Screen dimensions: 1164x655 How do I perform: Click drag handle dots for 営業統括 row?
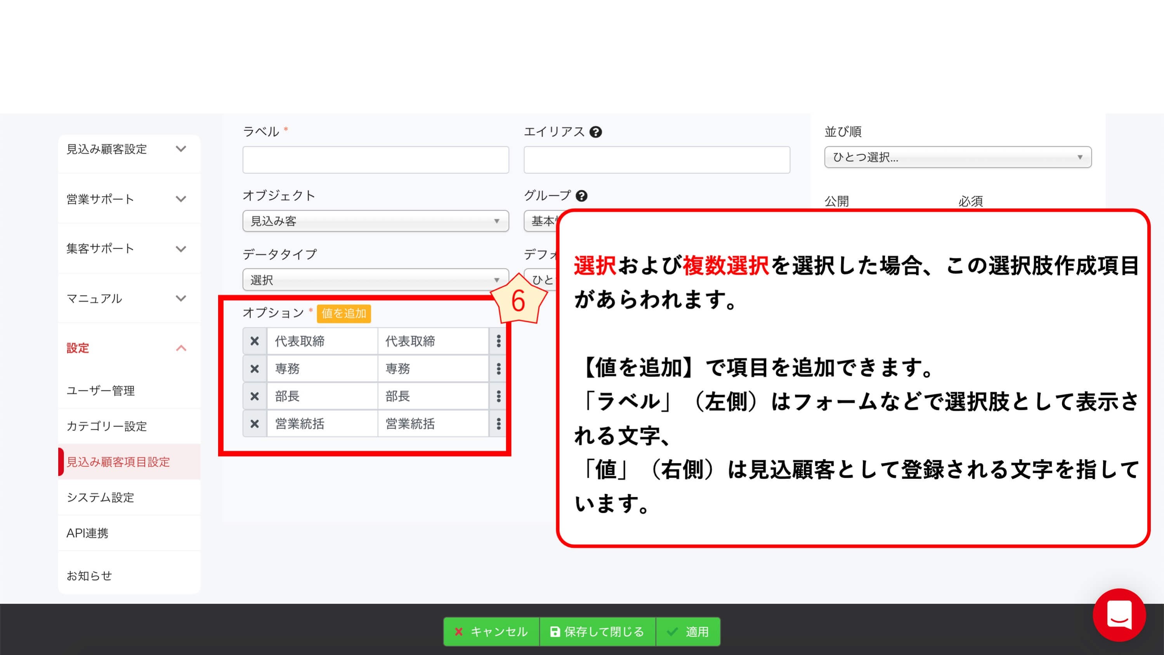click(498, 424)
